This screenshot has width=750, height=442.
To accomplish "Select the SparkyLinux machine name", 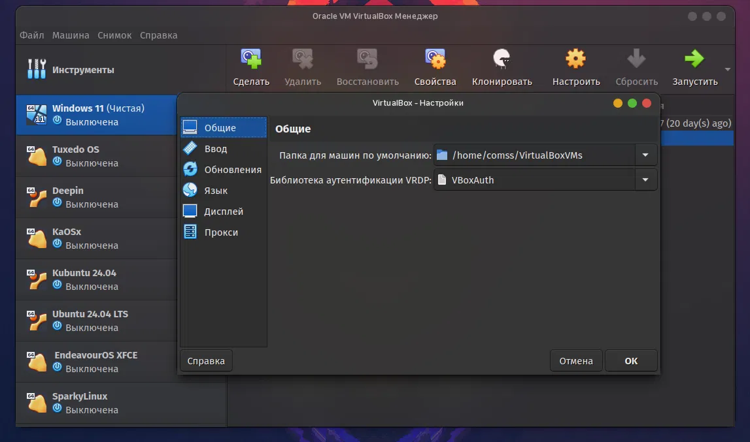I will pos(79,396).
